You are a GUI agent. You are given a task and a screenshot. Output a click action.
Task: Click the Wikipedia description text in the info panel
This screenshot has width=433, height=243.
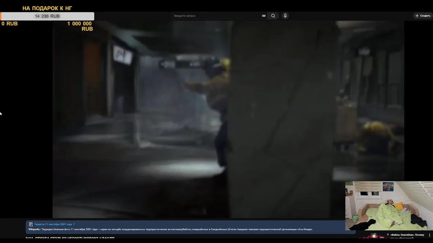click(x=170, y=230)
